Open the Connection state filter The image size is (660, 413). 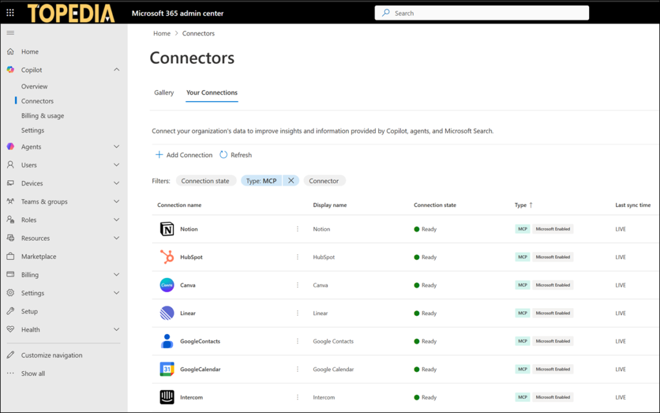tap(206, 181)
